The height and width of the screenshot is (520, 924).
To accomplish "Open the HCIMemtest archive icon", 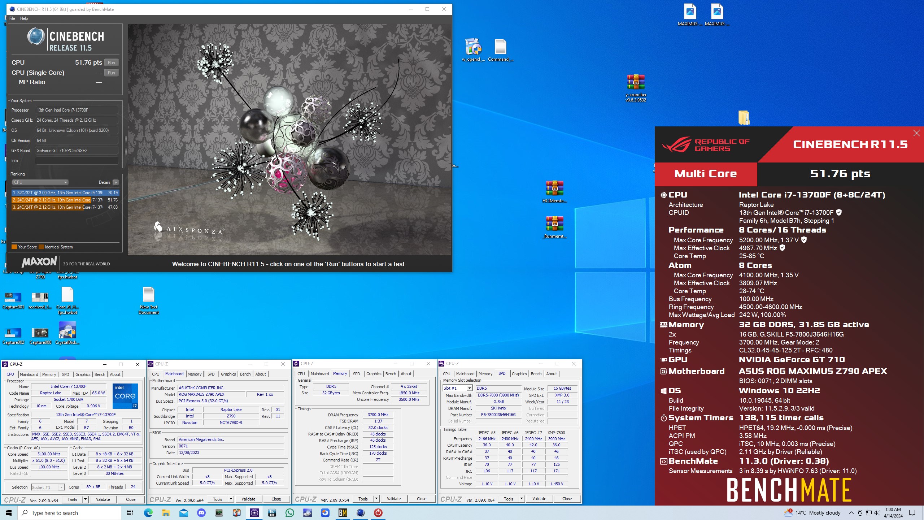I will (x=554, y=192).
